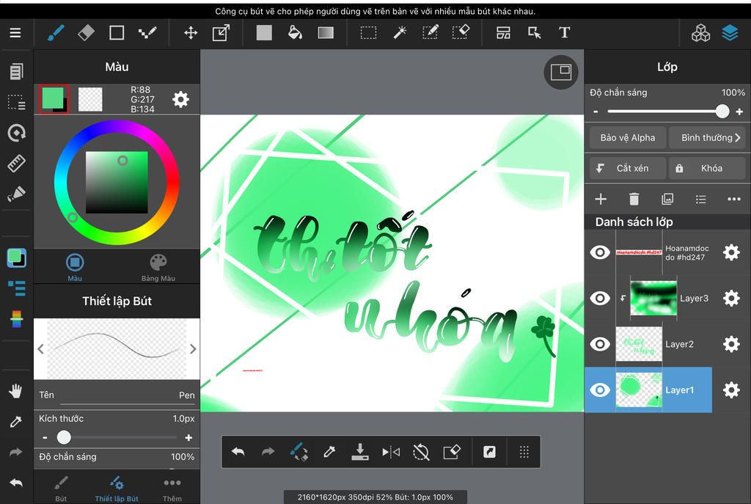751x504 pixels.
Task: Toggle the Layers panel stack icon
Action: 730,32
